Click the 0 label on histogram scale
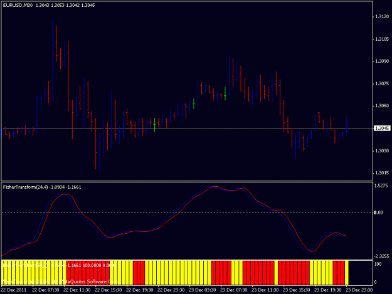The image size is (392, 294). pyautogui.click(x=375, y=282)
